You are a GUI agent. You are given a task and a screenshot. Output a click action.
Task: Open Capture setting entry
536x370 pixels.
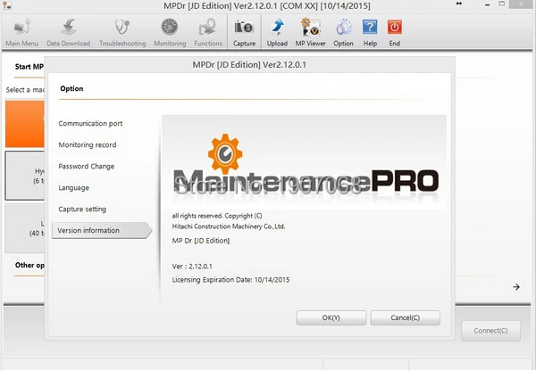point(82,209)
